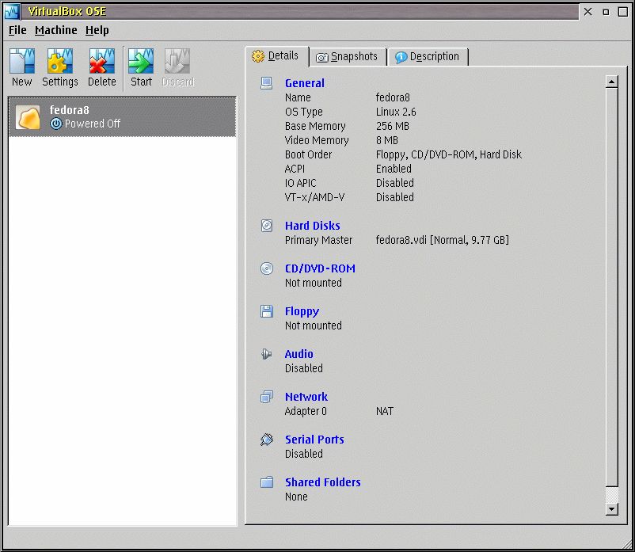Image resolution: width=635 pixels, height=552 pixels.
Task: Click 'Not mounted' under CD/DVD-ROM
Action: 314,283
